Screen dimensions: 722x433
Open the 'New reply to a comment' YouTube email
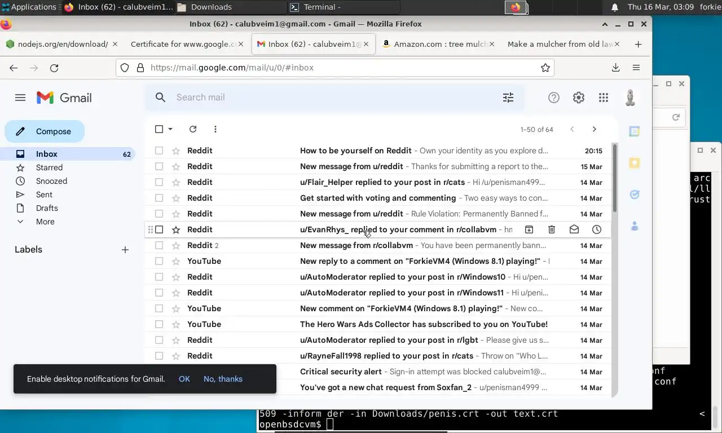378,261
